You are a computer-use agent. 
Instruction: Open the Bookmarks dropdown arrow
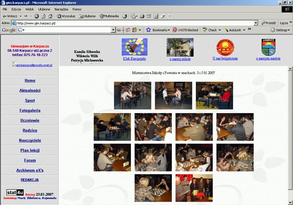[x=169, y=30]
